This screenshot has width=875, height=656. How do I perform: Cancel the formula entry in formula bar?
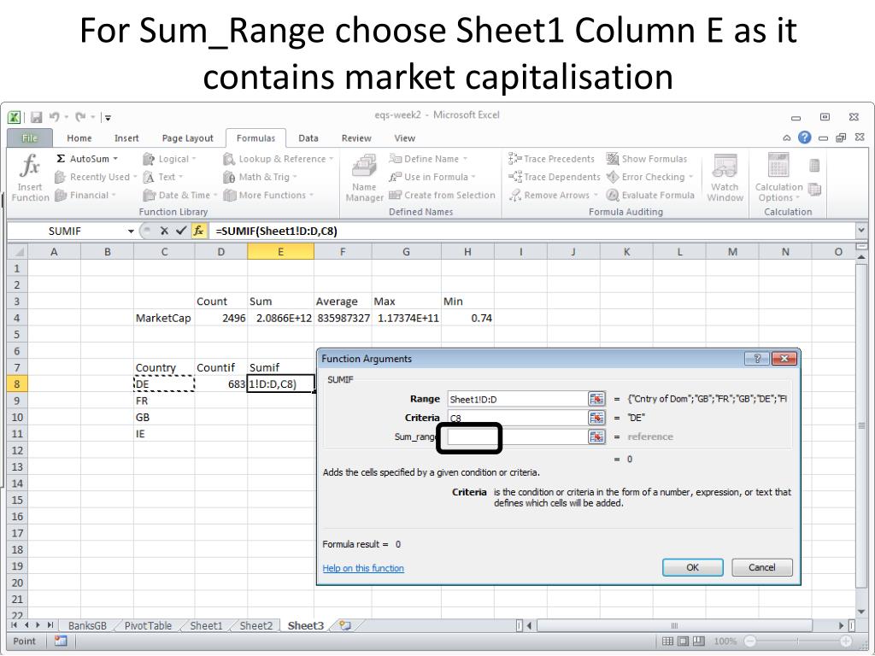point(164,231)
